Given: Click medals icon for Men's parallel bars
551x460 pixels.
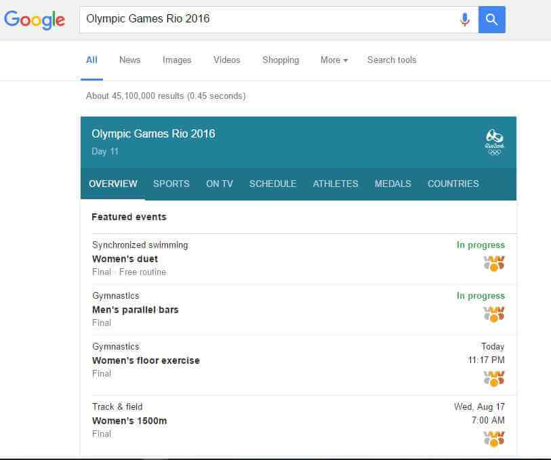Looking at the screenshot, I should [494, 314].
